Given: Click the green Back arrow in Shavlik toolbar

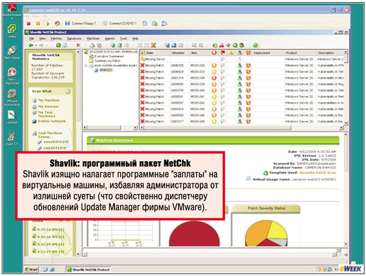Looking at the screenshot, I should (x=31, y=45).
